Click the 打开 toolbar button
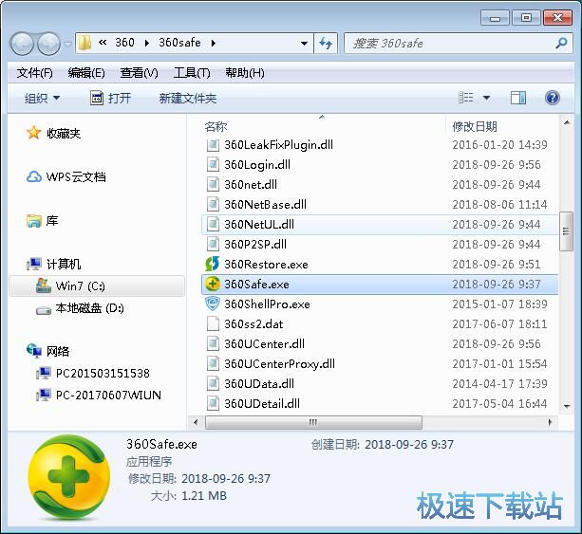 [111, 99]
